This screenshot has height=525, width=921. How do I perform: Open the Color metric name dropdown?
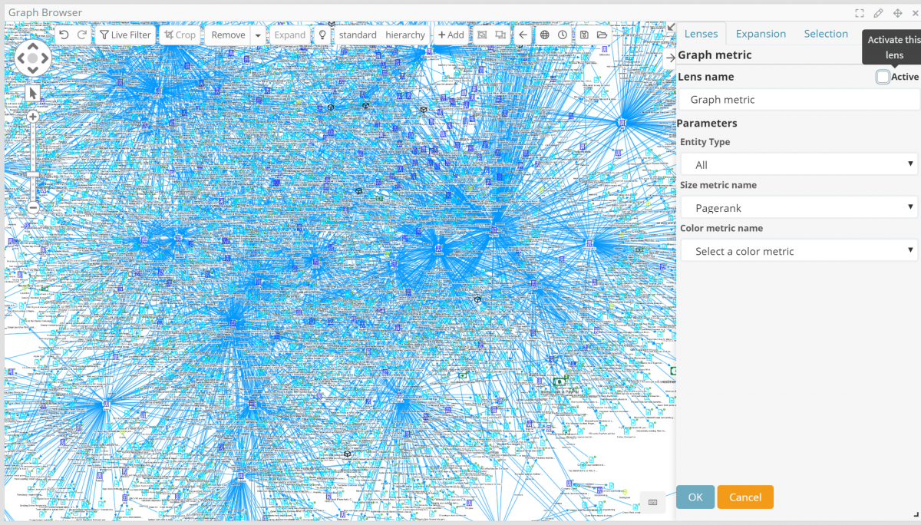(x=799, y=250)
